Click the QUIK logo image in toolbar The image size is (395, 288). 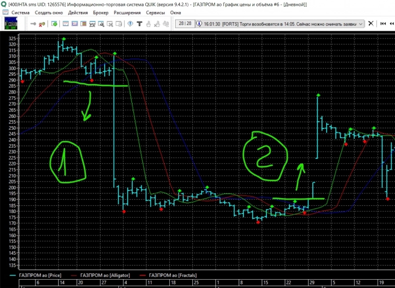click(10, 23)
